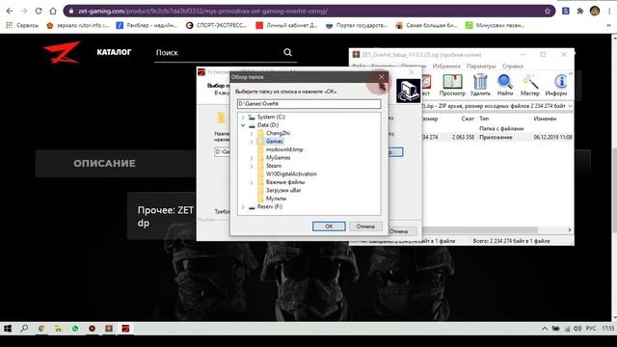The height and width of the screenshot is (347, 617).
Task: Open the ОПИСАНИЕ section tab
Action: coord(104,163)
